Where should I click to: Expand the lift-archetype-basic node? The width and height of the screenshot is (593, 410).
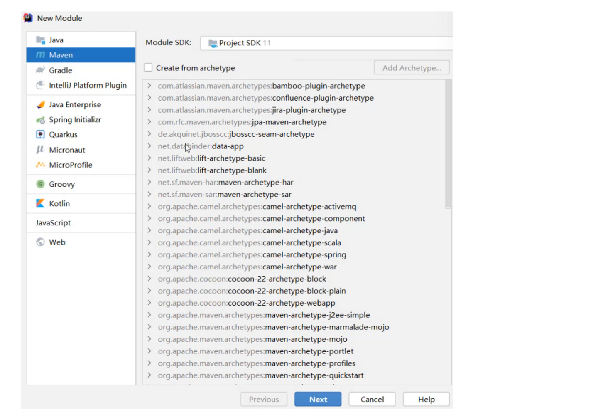coord(149,158)
